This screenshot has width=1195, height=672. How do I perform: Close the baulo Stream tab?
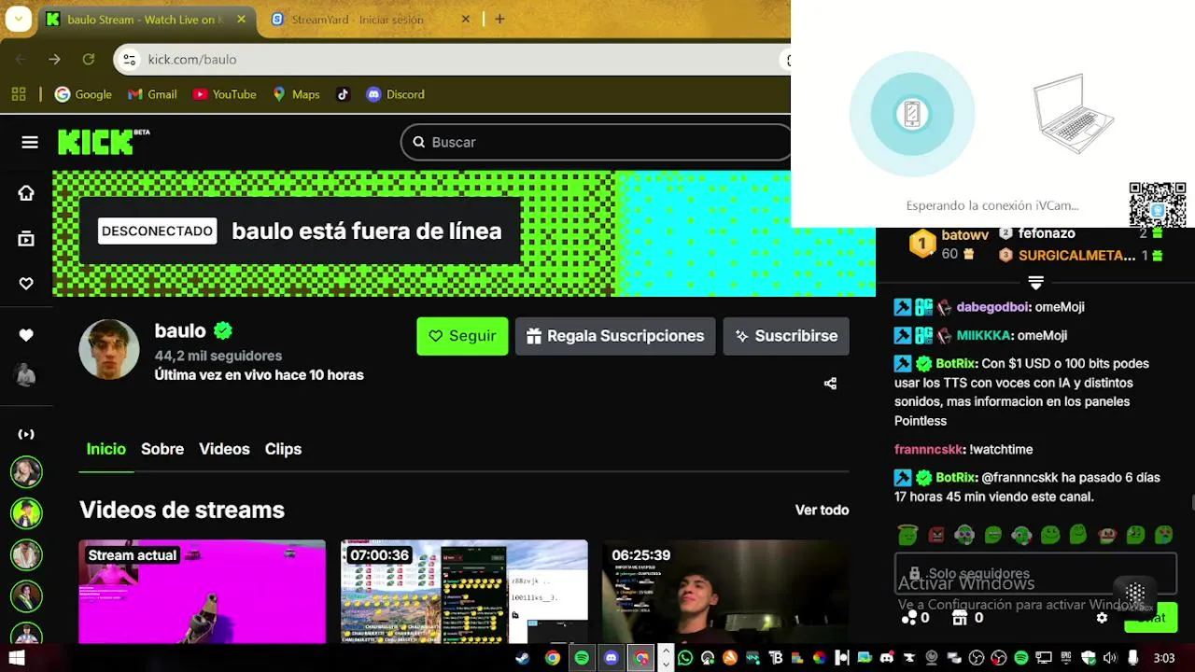pos(242,19)
